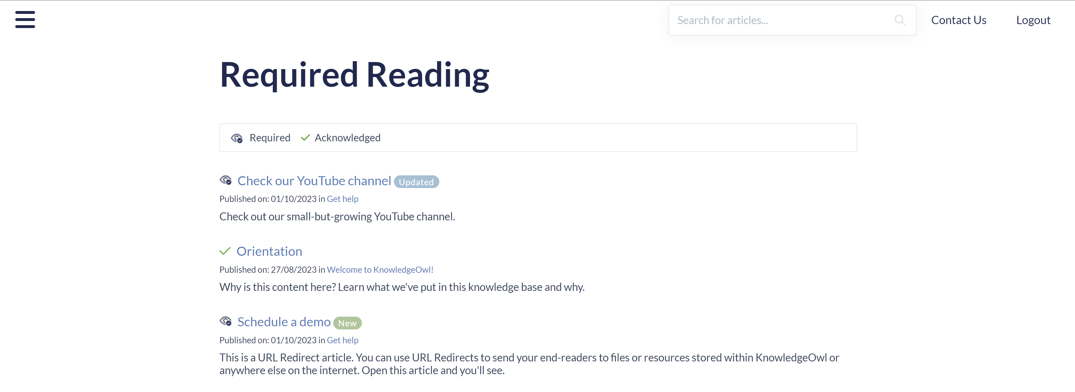Click the Required eye icon in legend
The width and height of the screenshot is (1075, 392).
(x=237, y=138)
